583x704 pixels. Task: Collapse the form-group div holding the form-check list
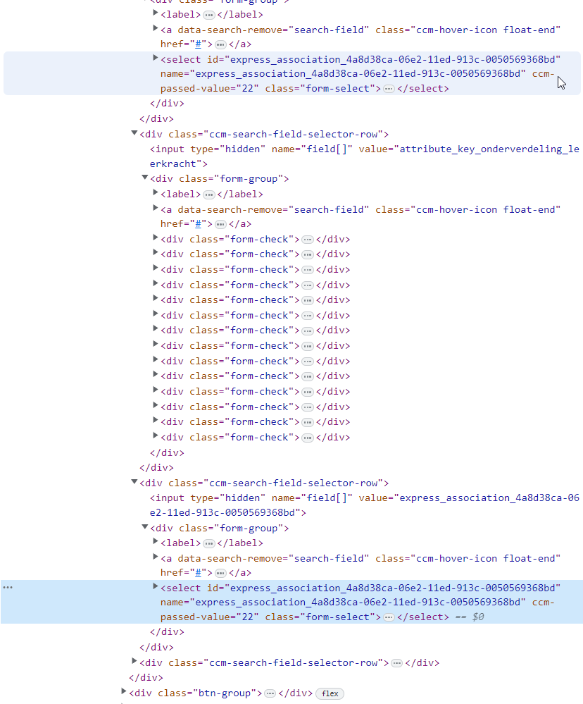click(144, 178)
